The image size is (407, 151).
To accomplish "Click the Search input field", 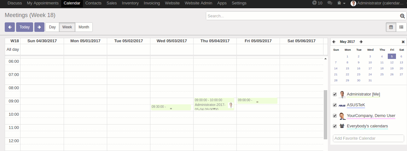I will click(x=303, y=16).
